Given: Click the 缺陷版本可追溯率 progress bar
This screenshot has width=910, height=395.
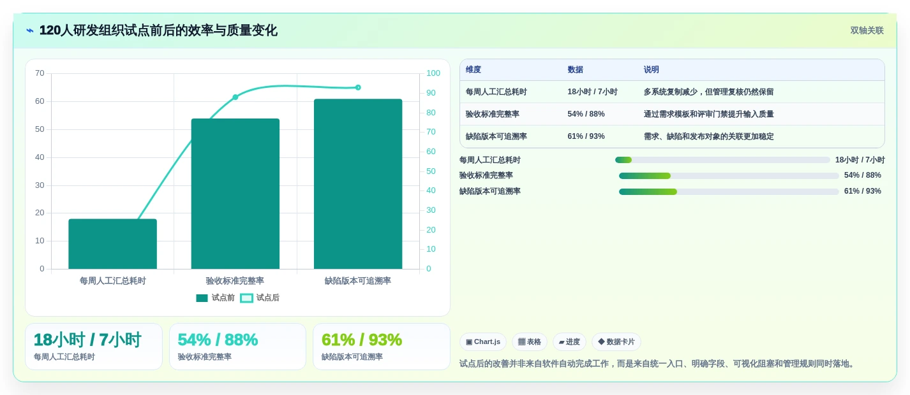Looking at the screenshot, I should click(729, 192).
